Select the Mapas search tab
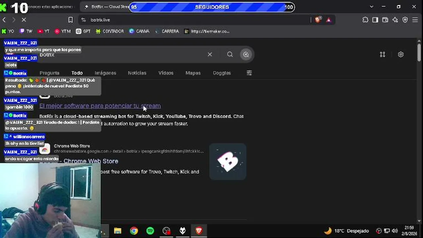The height and width of the screenshot is (238, 423). pos(193,73)
